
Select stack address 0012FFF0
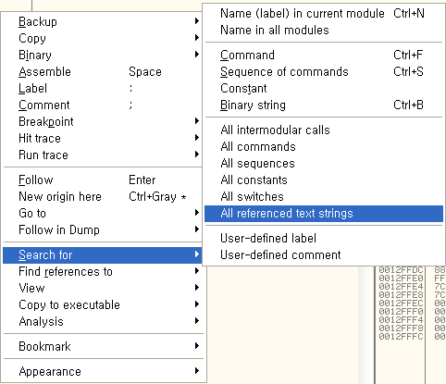tap(401, 312)
